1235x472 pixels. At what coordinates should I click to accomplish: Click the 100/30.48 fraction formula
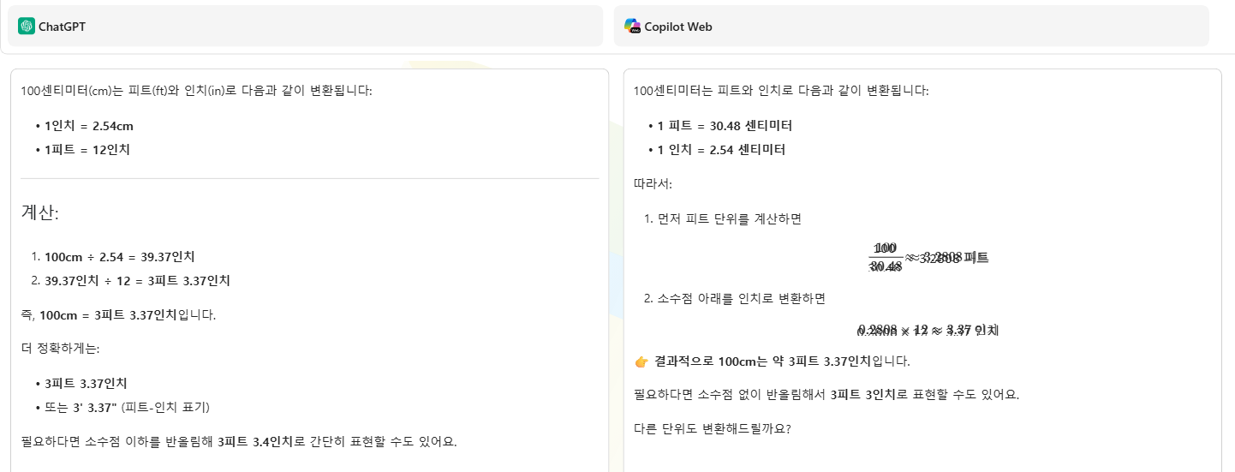pos(928,256)
